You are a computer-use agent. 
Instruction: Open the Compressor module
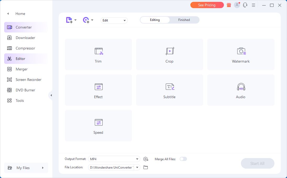click(x=26, y=48)
